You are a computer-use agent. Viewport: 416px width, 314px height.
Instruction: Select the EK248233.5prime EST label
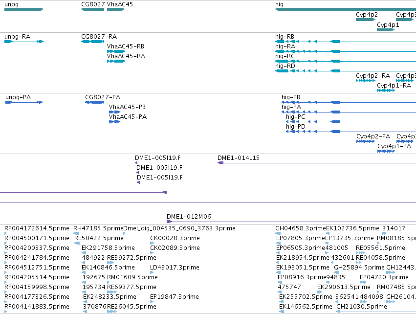pos(110,297)
